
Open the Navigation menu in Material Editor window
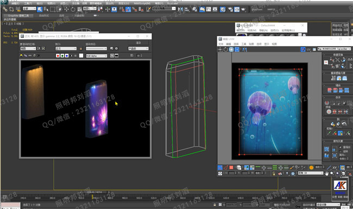click(263, 30)
